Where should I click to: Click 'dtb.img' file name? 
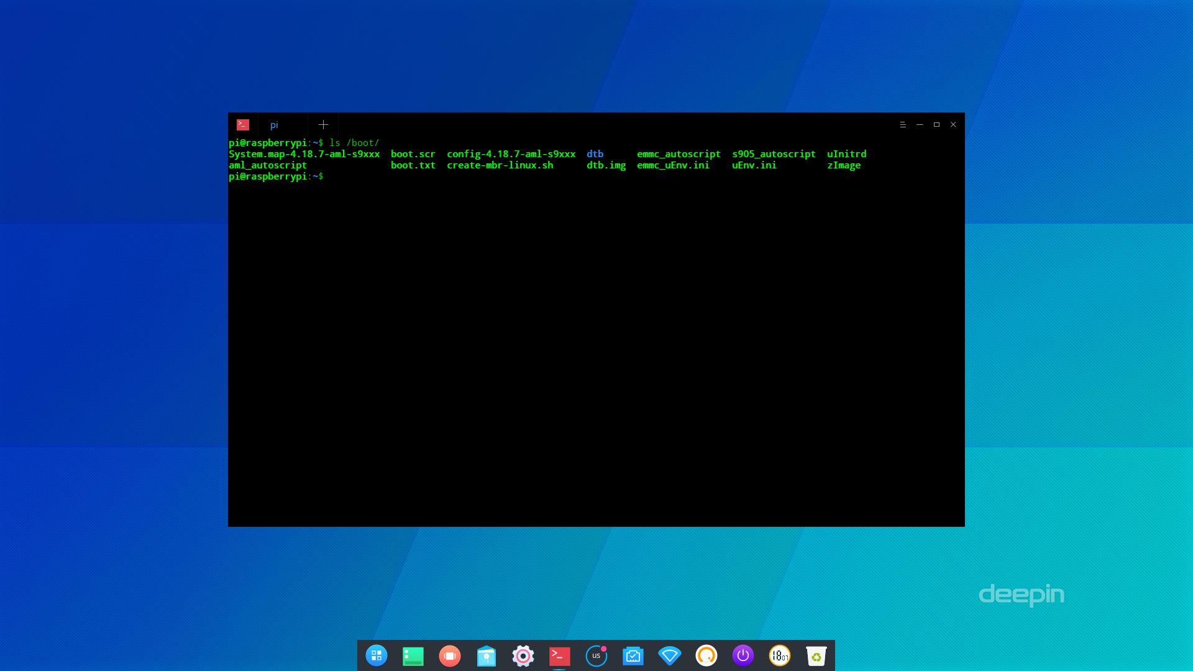(x=606, y=165)
